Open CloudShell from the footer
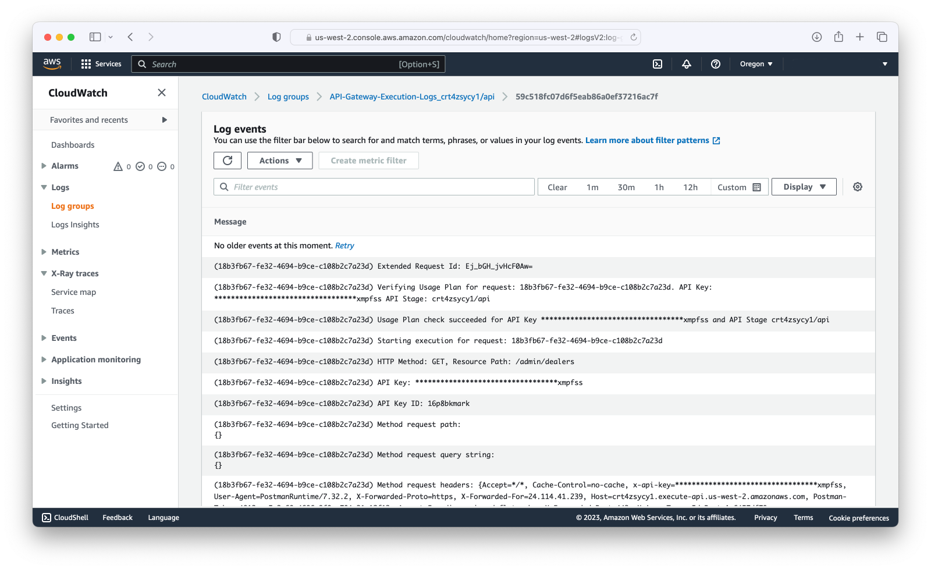 (65, 518)
